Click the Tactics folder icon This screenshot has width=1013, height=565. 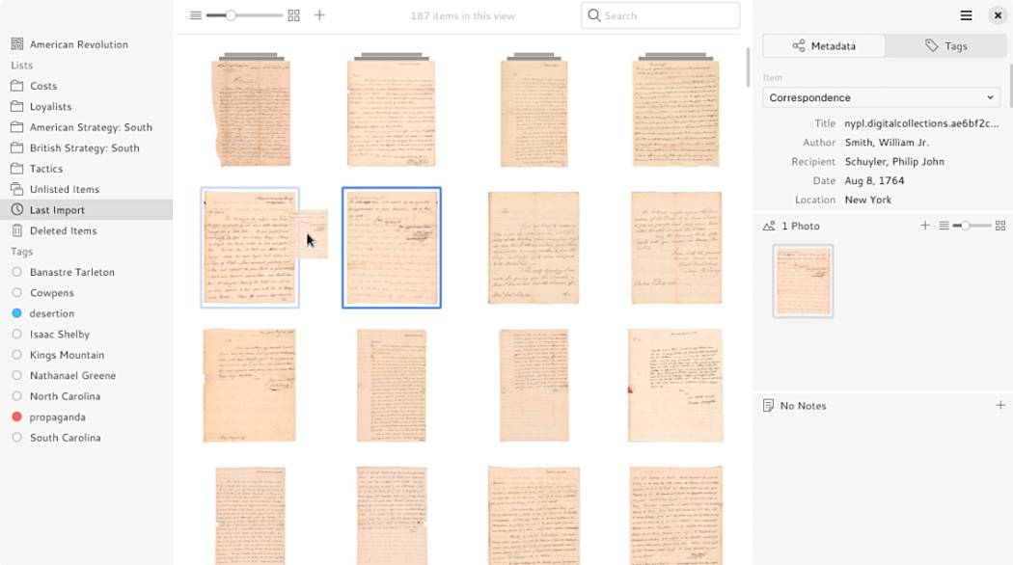click(x=16, y=168)
